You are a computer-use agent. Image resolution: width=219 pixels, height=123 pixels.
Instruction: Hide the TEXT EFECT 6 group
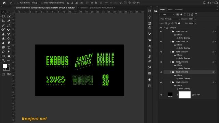[161, 31]
